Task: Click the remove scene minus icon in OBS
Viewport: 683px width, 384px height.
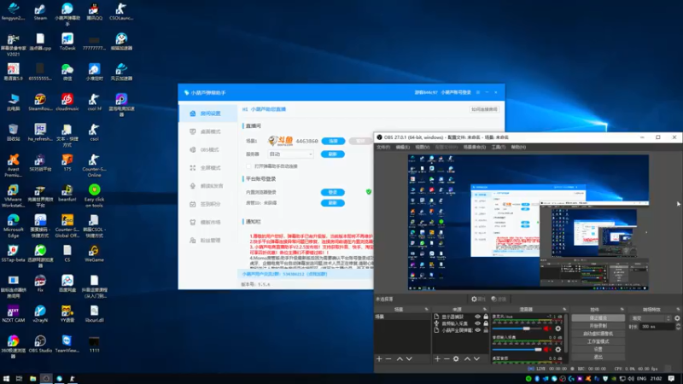Action: tap(388, 358)
